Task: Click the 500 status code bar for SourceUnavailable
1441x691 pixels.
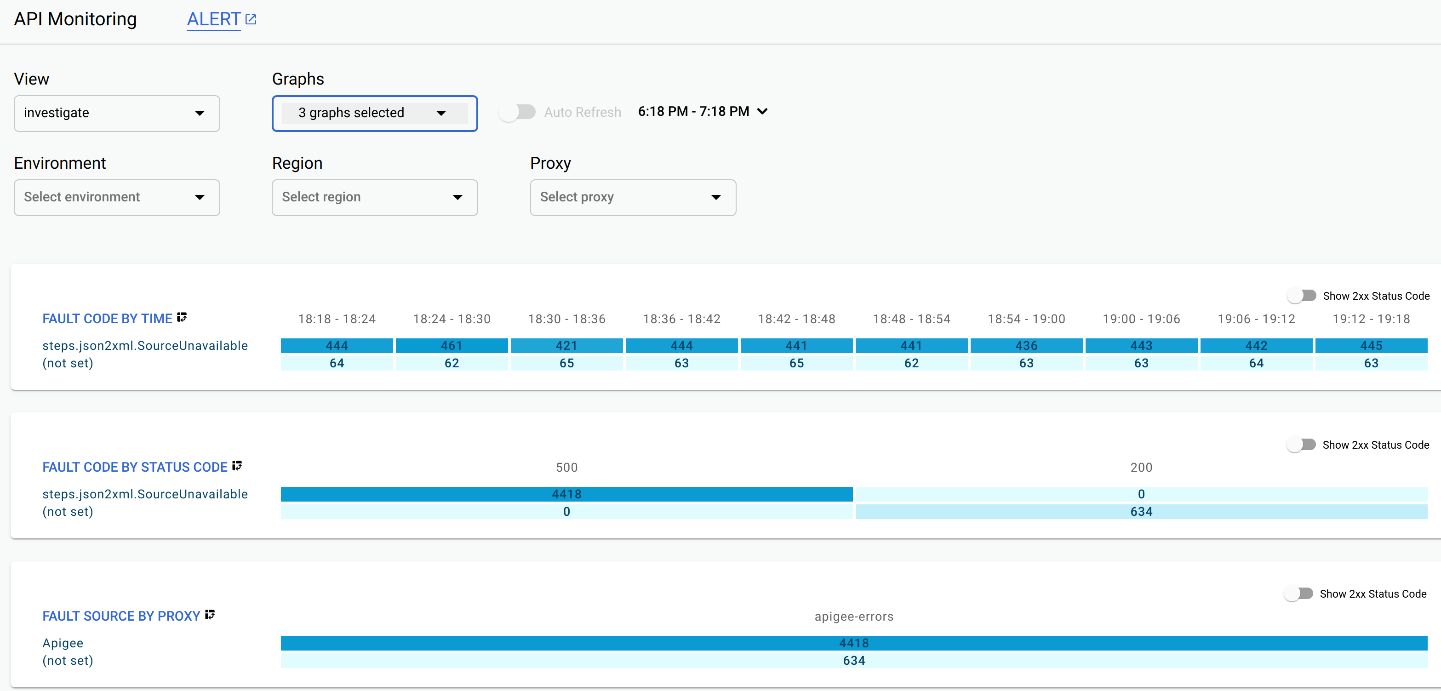Action: [564, 495]
